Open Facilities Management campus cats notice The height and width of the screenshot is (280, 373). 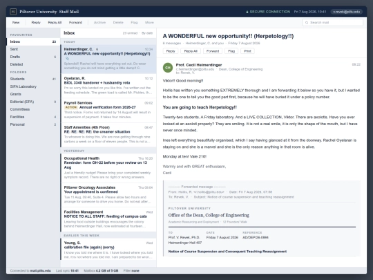click(x=108, y=220)
